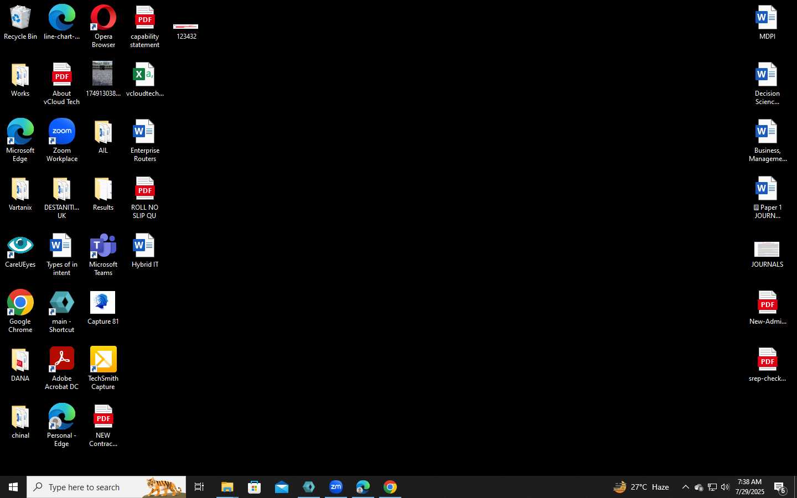The width and height of the screenshot is (797, 498).
Task: Open Task View from the taskbar
Action: pos(199,487)
